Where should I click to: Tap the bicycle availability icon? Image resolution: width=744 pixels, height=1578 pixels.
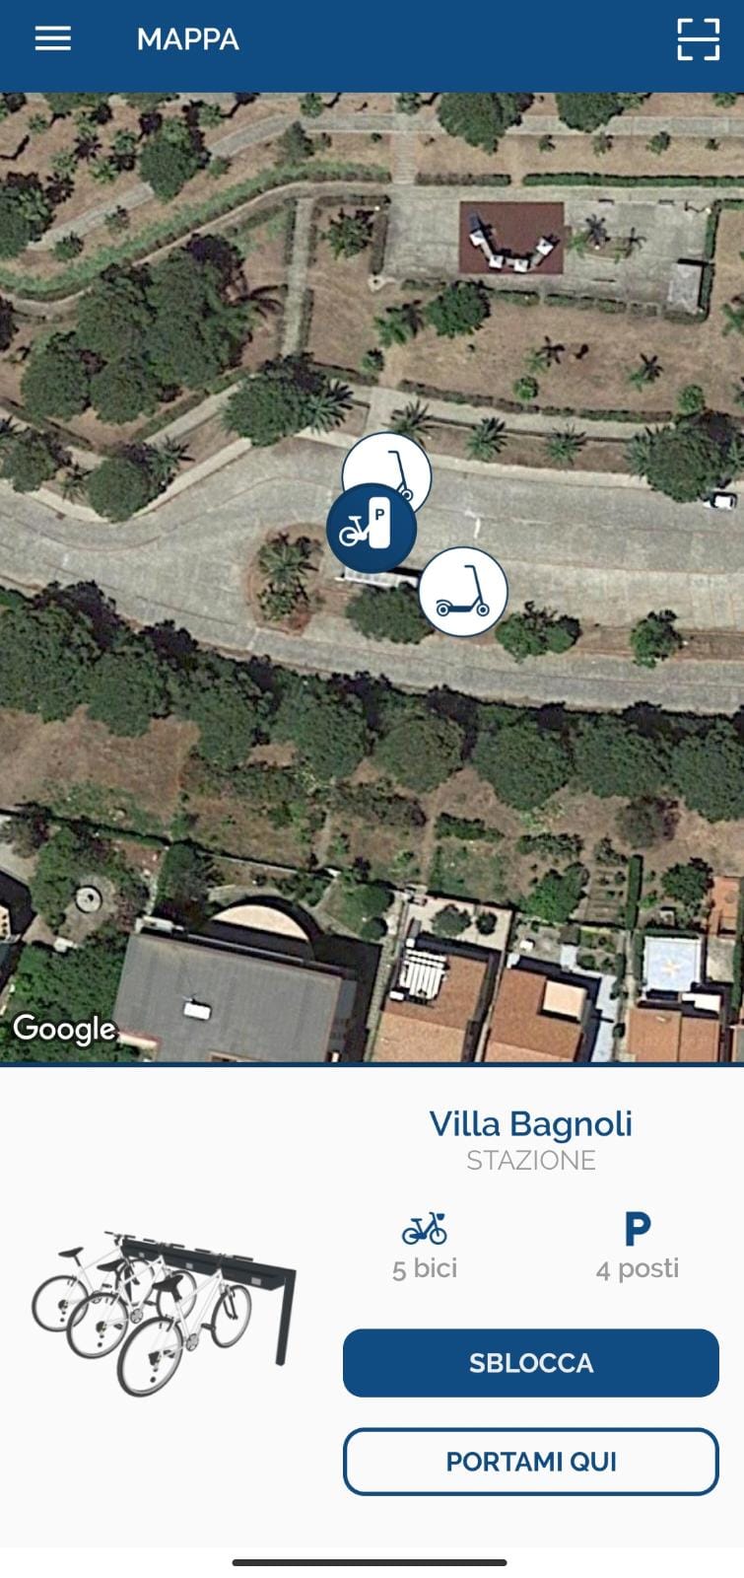pos(425,1229)
